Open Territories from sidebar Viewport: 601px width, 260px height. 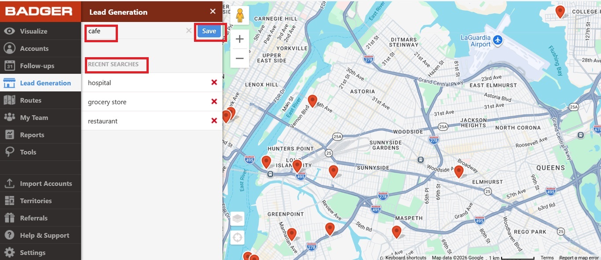(x=36, y=201)
